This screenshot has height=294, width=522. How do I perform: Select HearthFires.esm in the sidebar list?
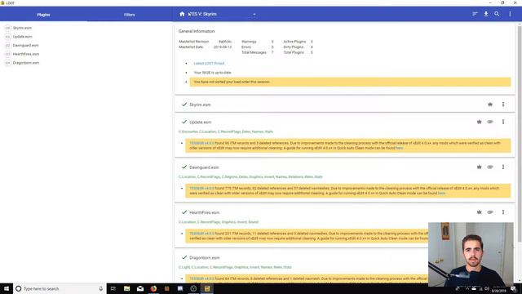tap(26, 54)
